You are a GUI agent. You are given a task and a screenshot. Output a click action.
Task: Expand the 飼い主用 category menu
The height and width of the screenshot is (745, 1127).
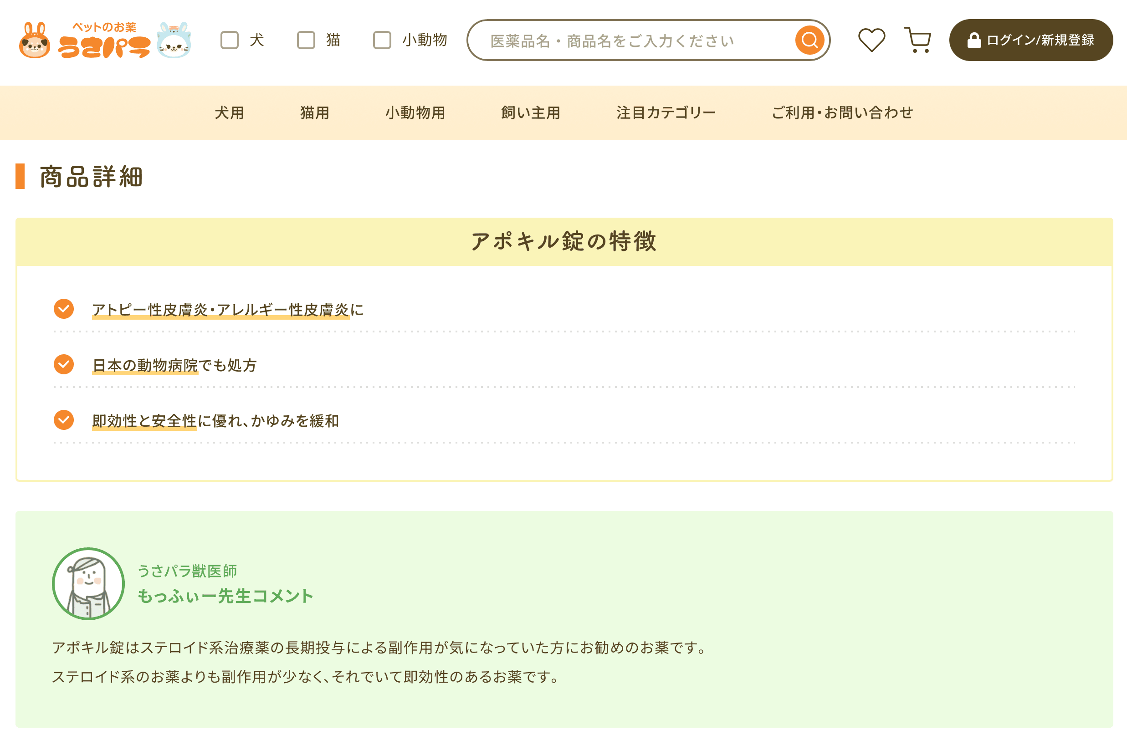point(529,112)
